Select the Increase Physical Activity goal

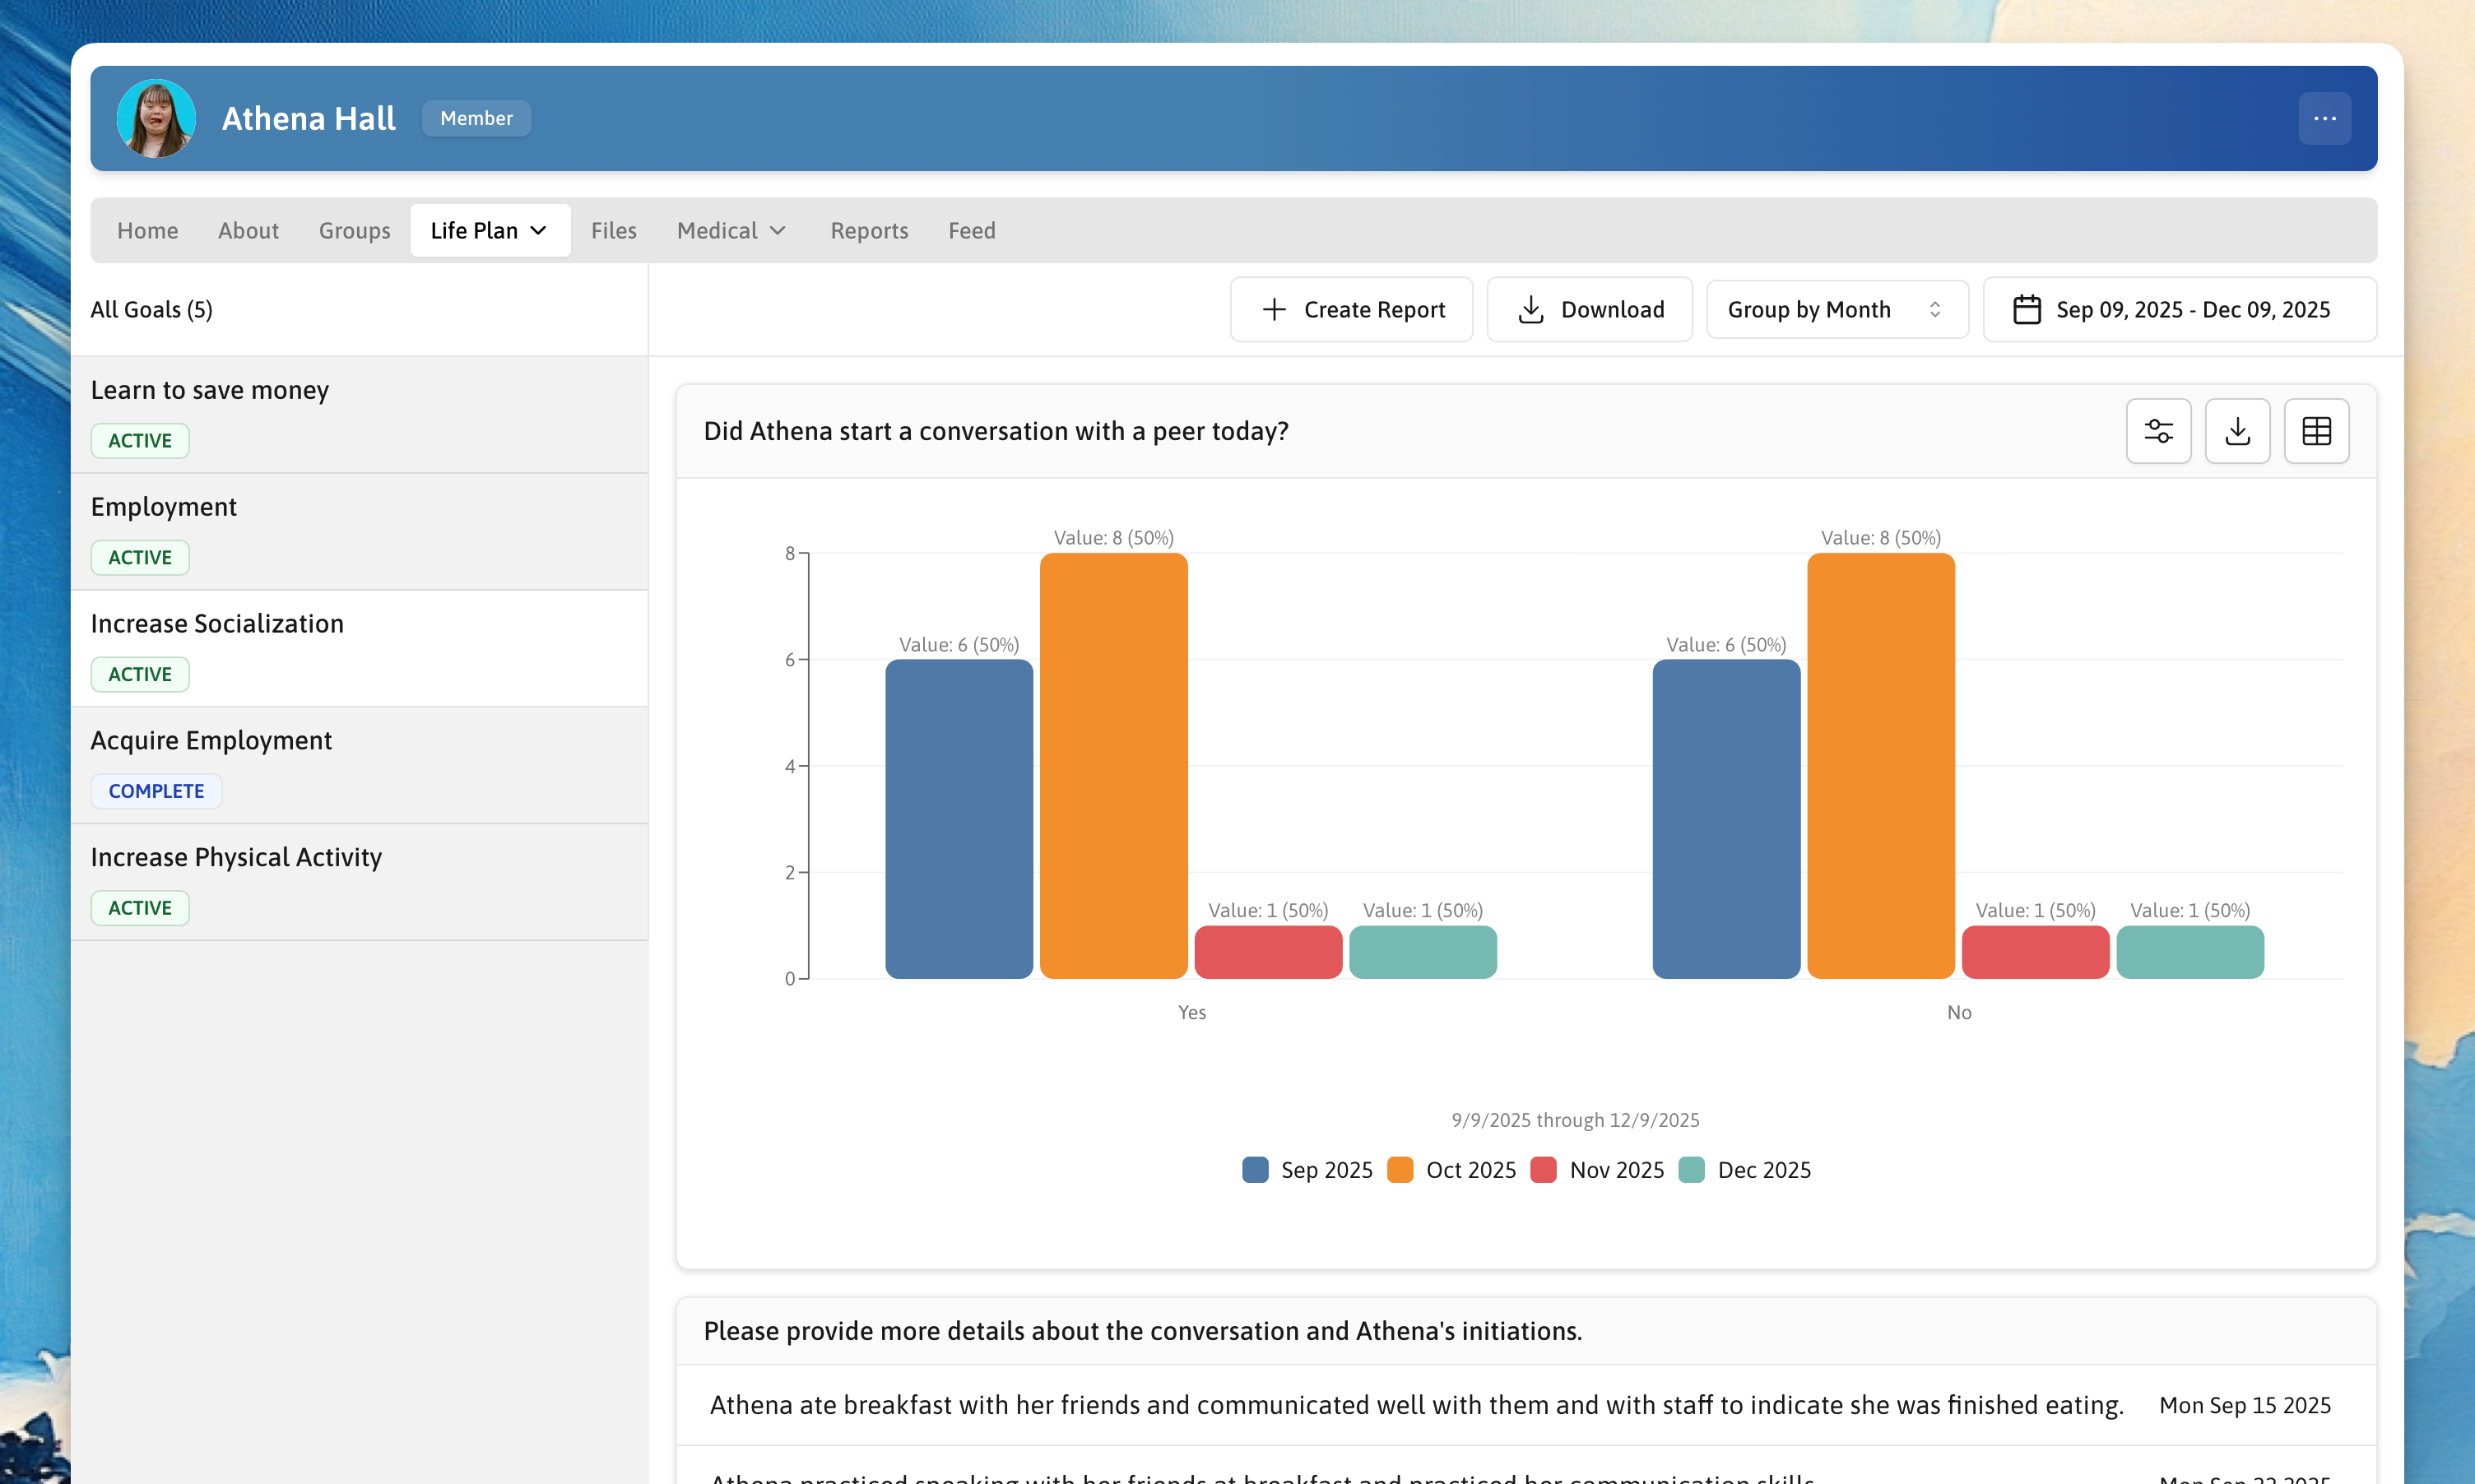(360, 882)
